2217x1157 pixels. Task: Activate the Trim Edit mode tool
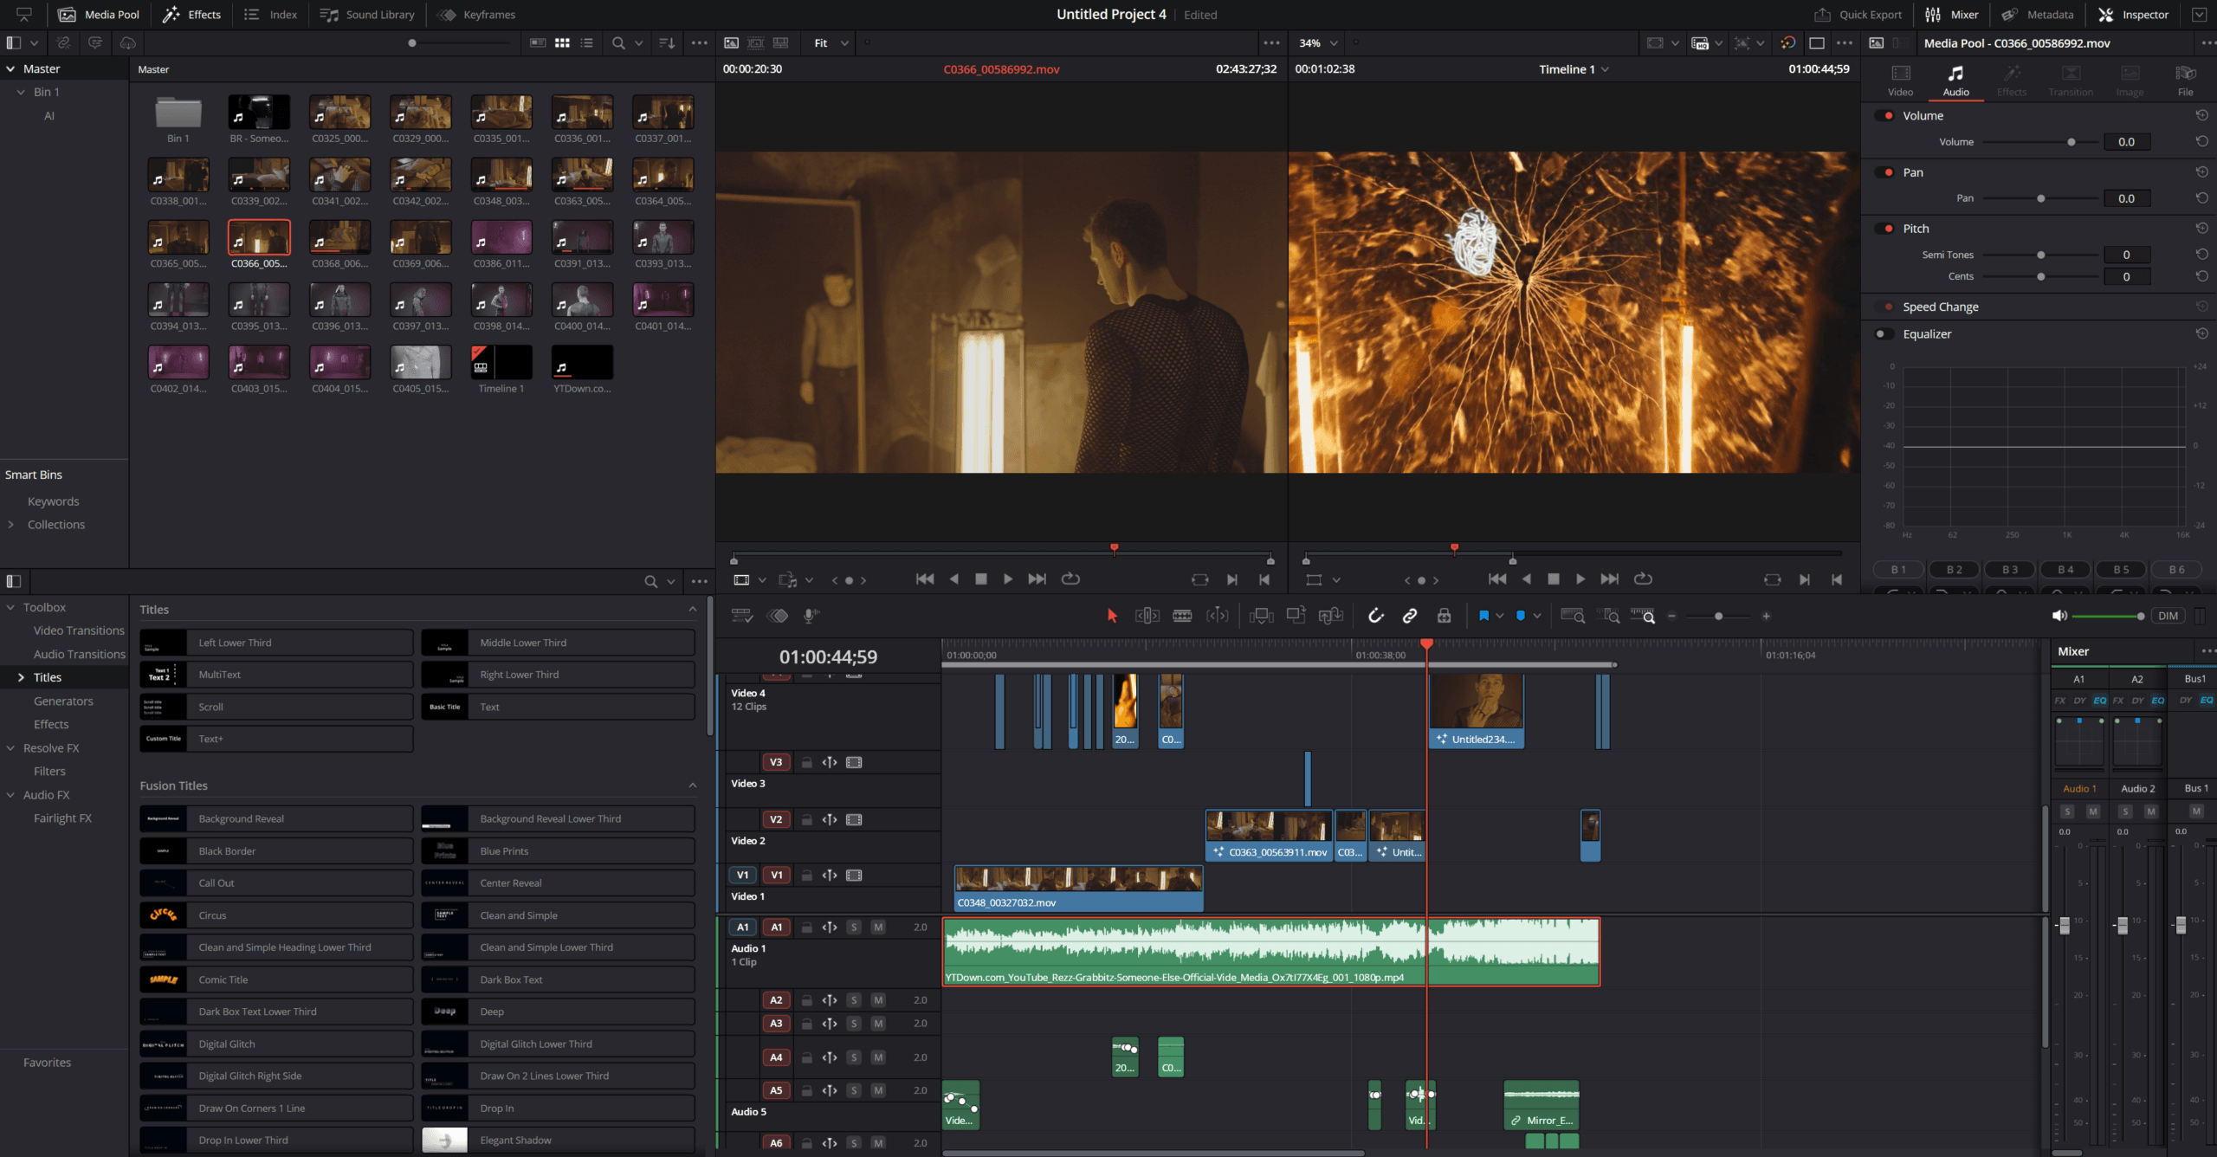[x=1147, y=615]
